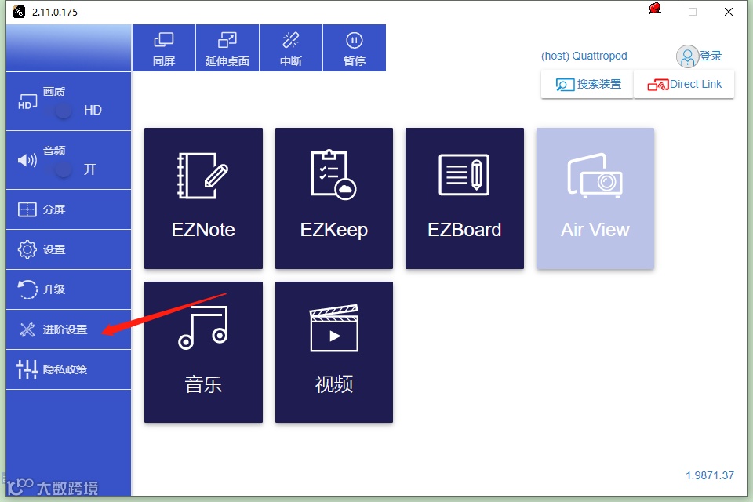
Task: Open the 视频 video tile
Action: pyautogui.click(x=334, y=352)
